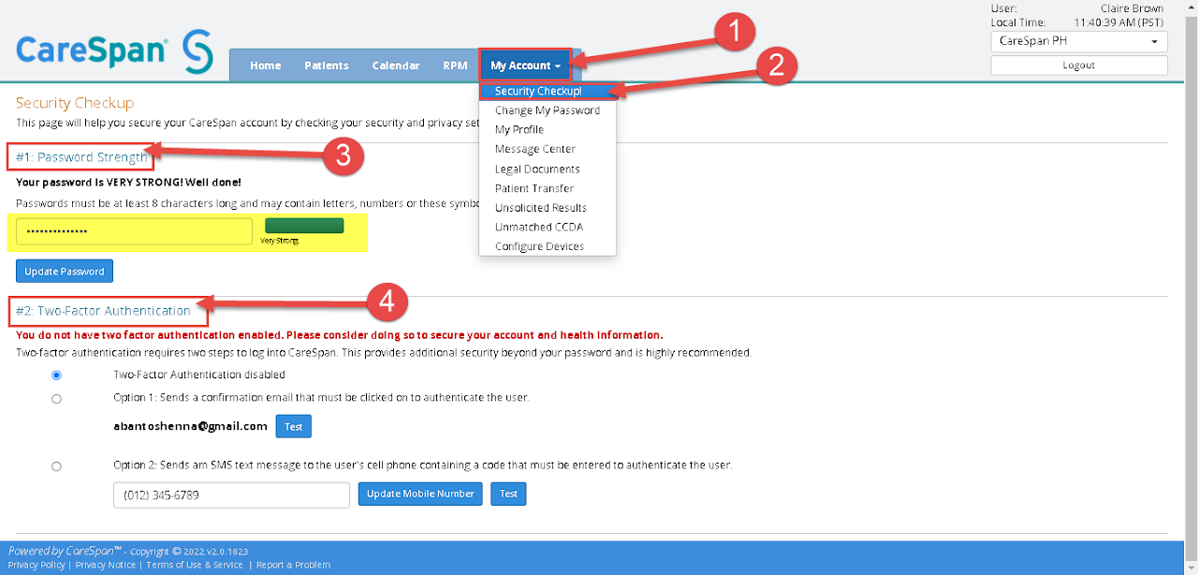The width and height of the screenshot is (1198, 575).
Task: Select Legal Documents menu entry
Action: click(x=537, y=170)
